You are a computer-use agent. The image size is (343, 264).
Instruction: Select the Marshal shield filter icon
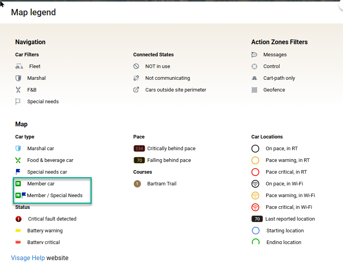click(18, 78)
